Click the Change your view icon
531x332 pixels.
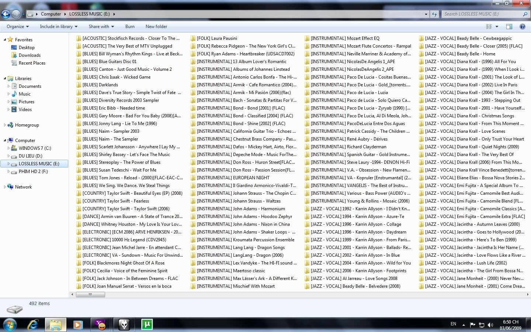click(x=489, y=27)
